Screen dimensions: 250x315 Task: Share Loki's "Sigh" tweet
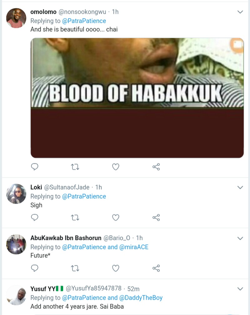[156, 217]
